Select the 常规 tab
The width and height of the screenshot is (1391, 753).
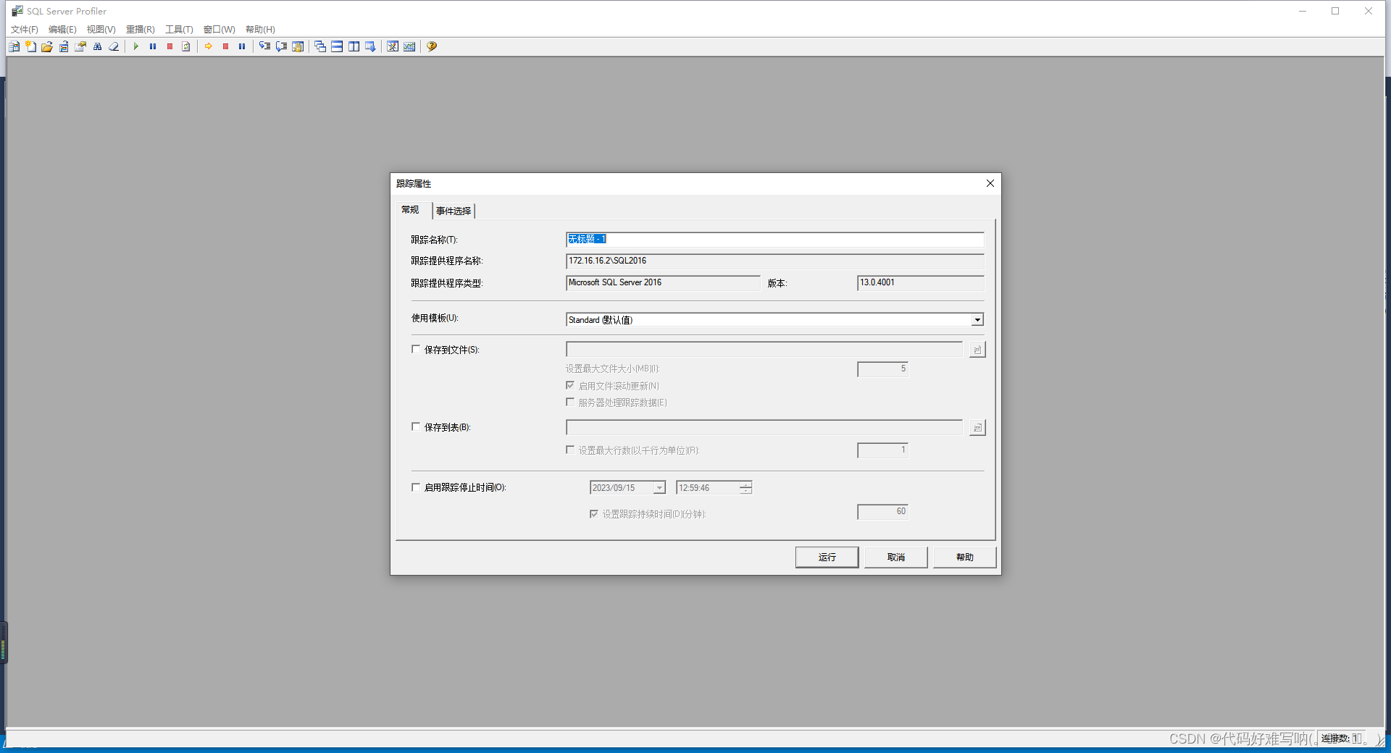pyautogui.click(x=410, y=210)
